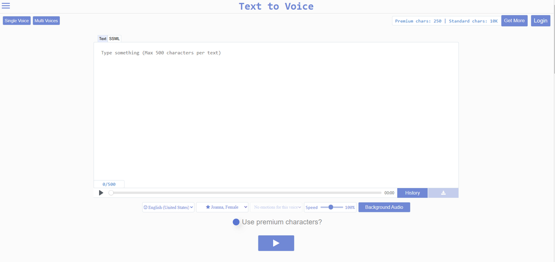Open the Joanna, Female voice dropdown
This screenshot has width=555, height=262.
click(223, 208)
